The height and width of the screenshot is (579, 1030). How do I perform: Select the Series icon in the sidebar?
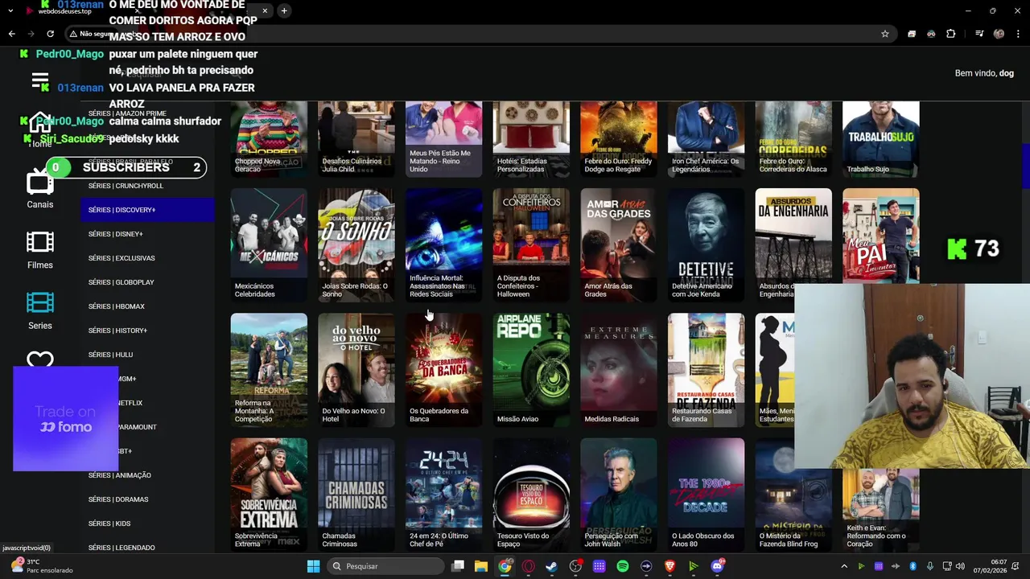(x=40, y=302)
